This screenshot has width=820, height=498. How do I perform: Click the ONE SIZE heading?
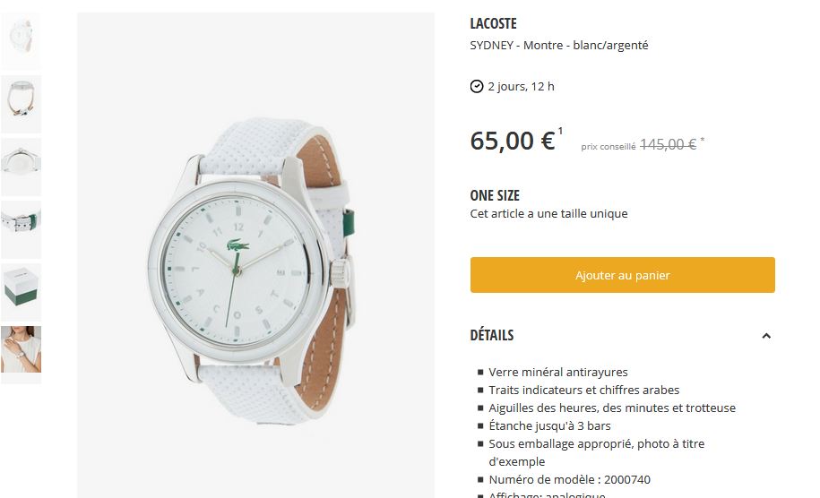pos(495,195)
